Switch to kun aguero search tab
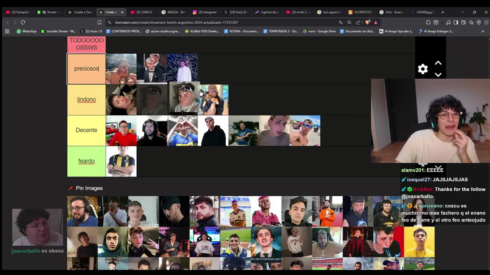The width and height of the screenshot is (490, 275). [329, 12]
